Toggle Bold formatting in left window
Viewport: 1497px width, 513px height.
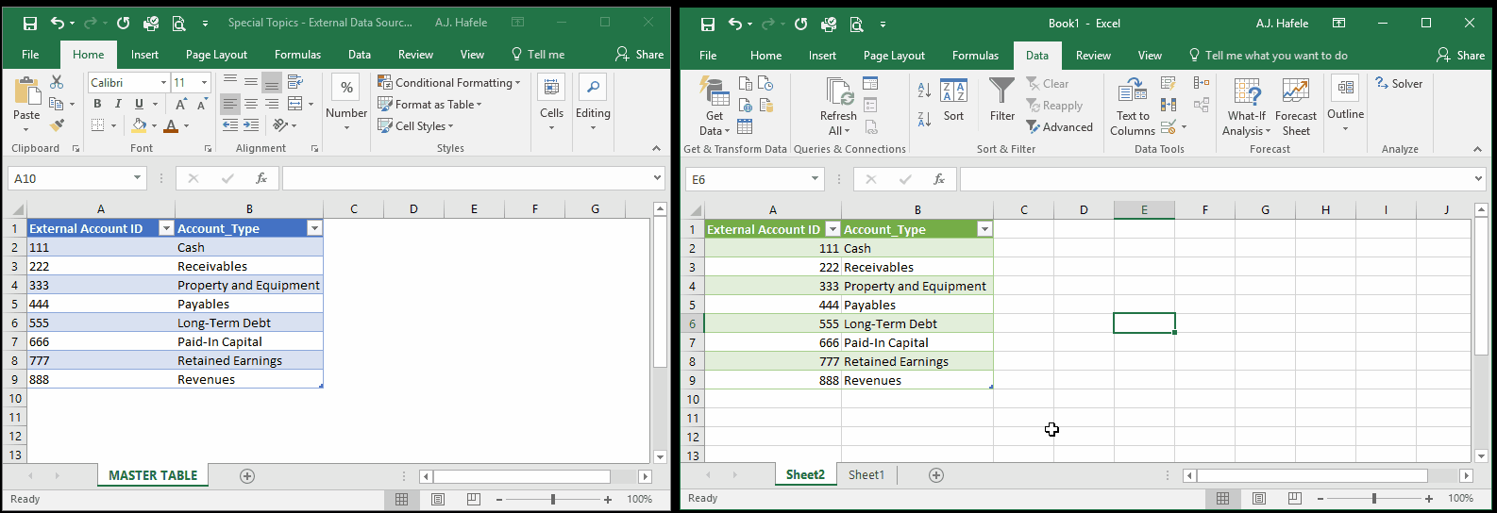(97, 104)
